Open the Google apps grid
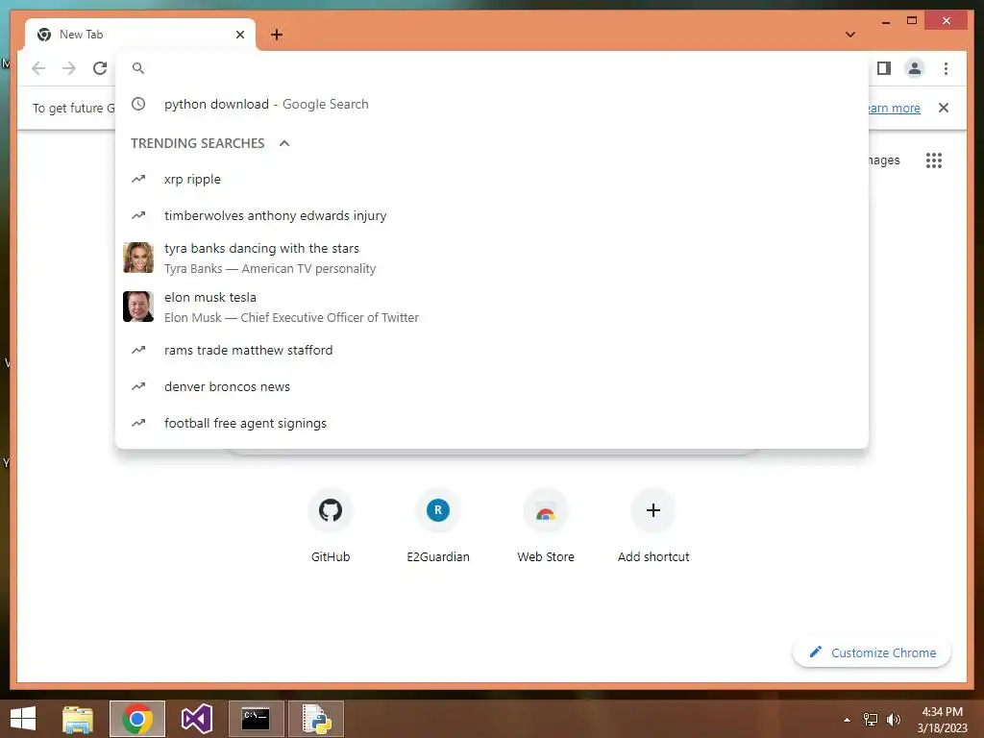Screen dimensions: 984x738 (x=934, y=160)
